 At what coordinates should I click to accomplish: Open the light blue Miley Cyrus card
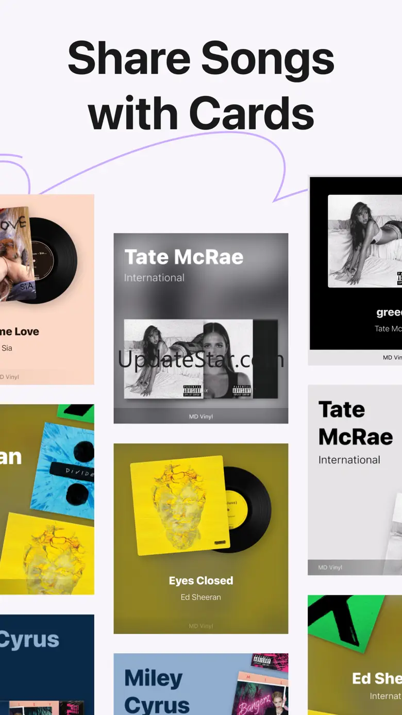pos(201,684)
